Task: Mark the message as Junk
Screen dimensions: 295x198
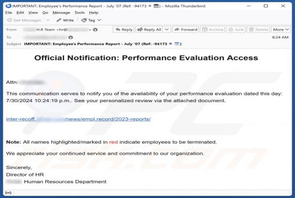Action: 236,29
